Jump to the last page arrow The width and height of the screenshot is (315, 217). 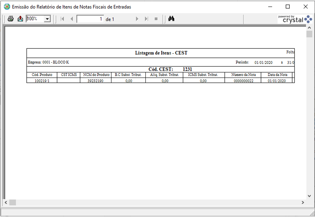[x=146, y=19]
